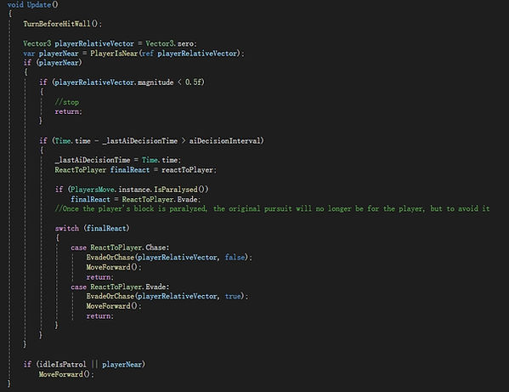The image size is (509, 392).
Task: Click the final MoveForward() call at bottom
Action: pos(66,374)
